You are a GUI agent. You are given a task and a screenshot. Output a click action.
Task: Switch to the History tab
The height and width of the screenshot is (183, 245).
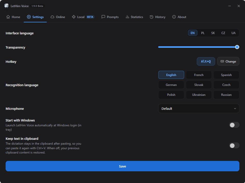[x=157, y=17]
